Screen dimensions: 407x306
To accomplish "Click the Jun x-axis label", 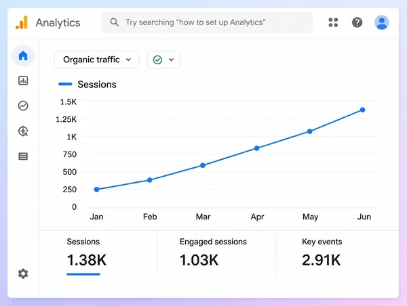I will click(x=364, y=217).
